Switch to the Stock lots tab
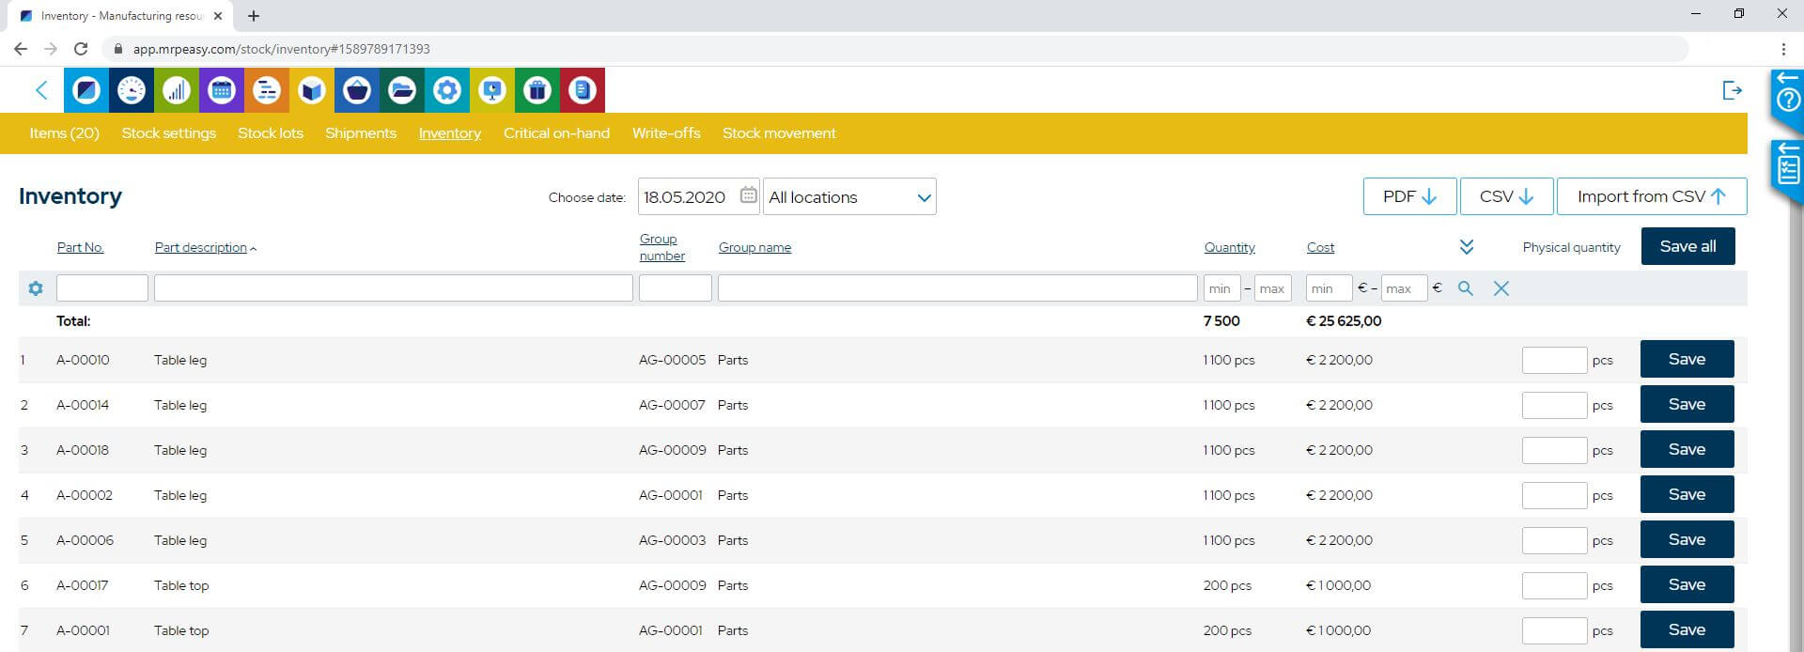 [271, 133]
